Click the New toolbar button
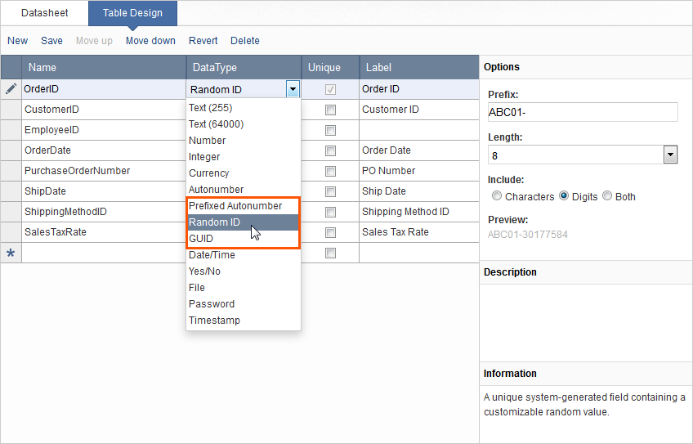 17,41
